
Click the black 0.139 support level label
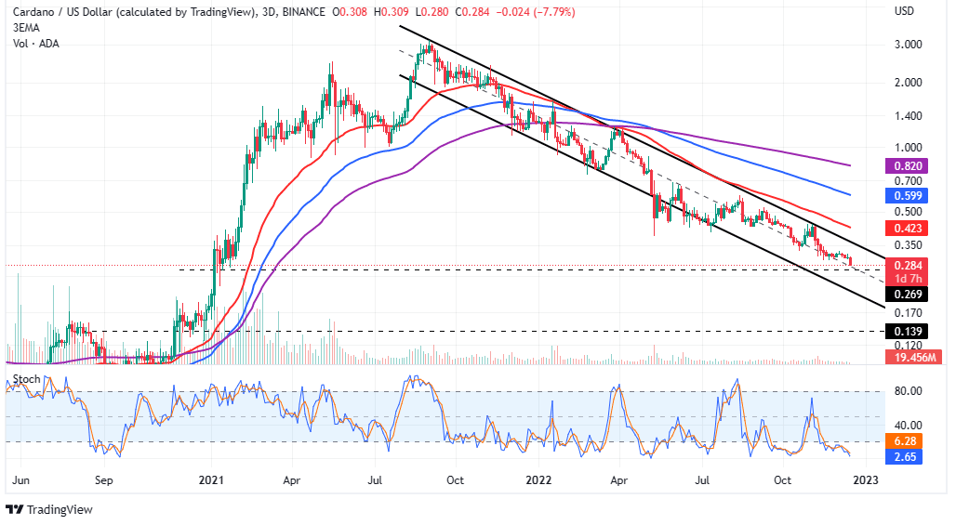click(908, 332)
